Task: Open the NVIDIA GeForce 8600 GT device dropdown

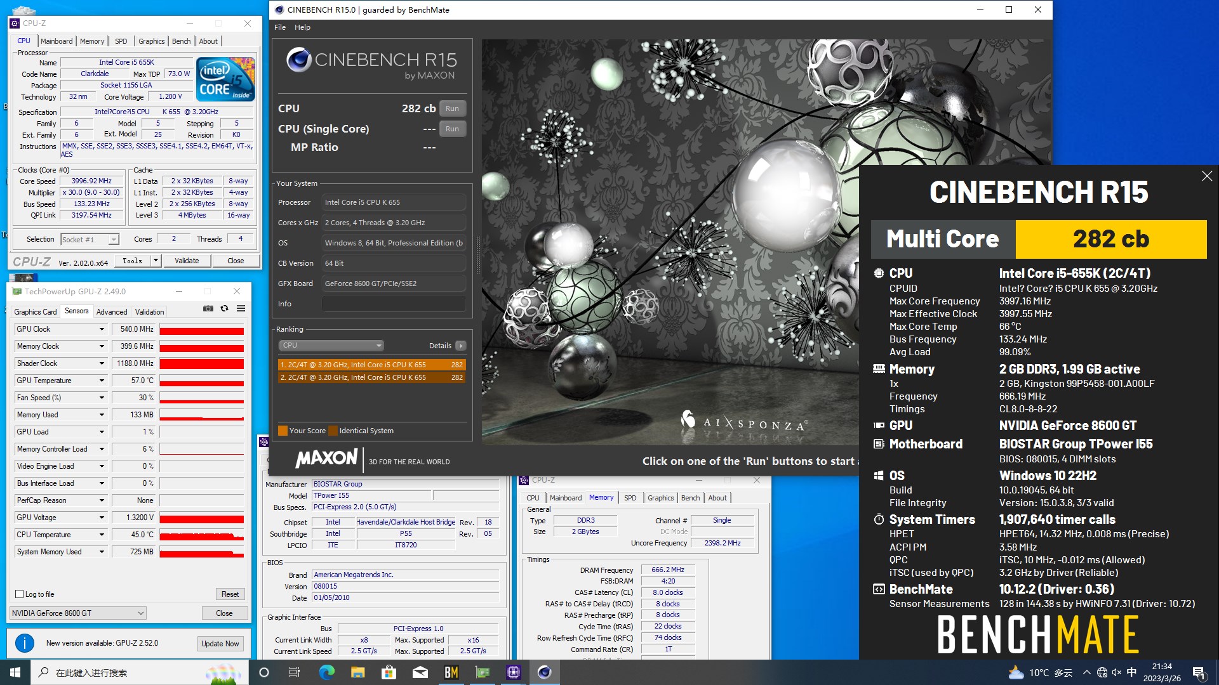Action: [78, 613]
